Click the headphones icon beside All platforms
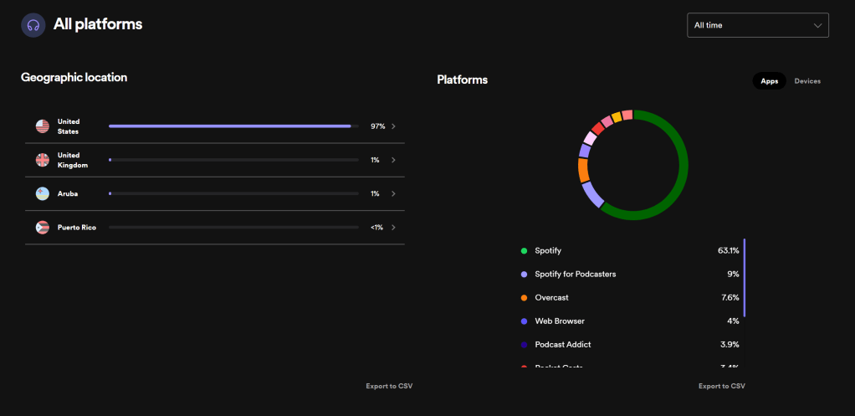The width and height of the screenshot is (855, 416). click(33, 25)
